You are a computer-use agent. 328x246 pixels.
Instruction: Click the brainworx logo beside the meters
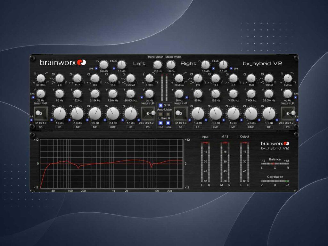(x=275, y=143)
